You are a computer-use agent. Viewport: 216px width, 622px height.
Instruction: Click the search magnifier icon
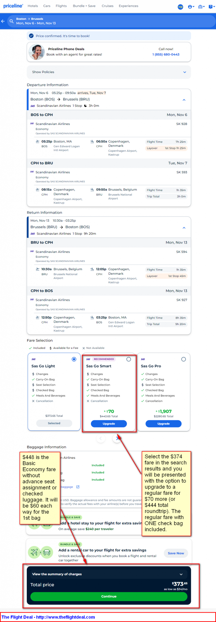pos(12,21)
